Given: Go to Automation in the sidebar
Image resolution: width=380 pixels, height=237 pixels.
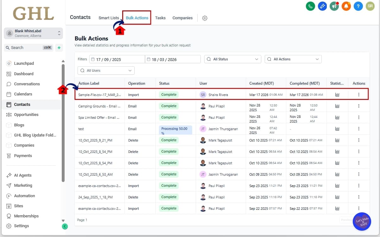Looking at the screenshot, I should (x=24, y=196).
